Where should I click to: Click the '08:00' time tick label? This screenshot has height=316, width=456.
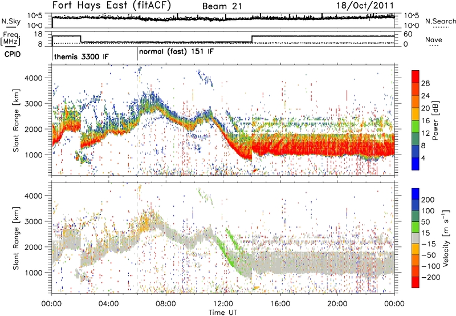tap(165, 304)
